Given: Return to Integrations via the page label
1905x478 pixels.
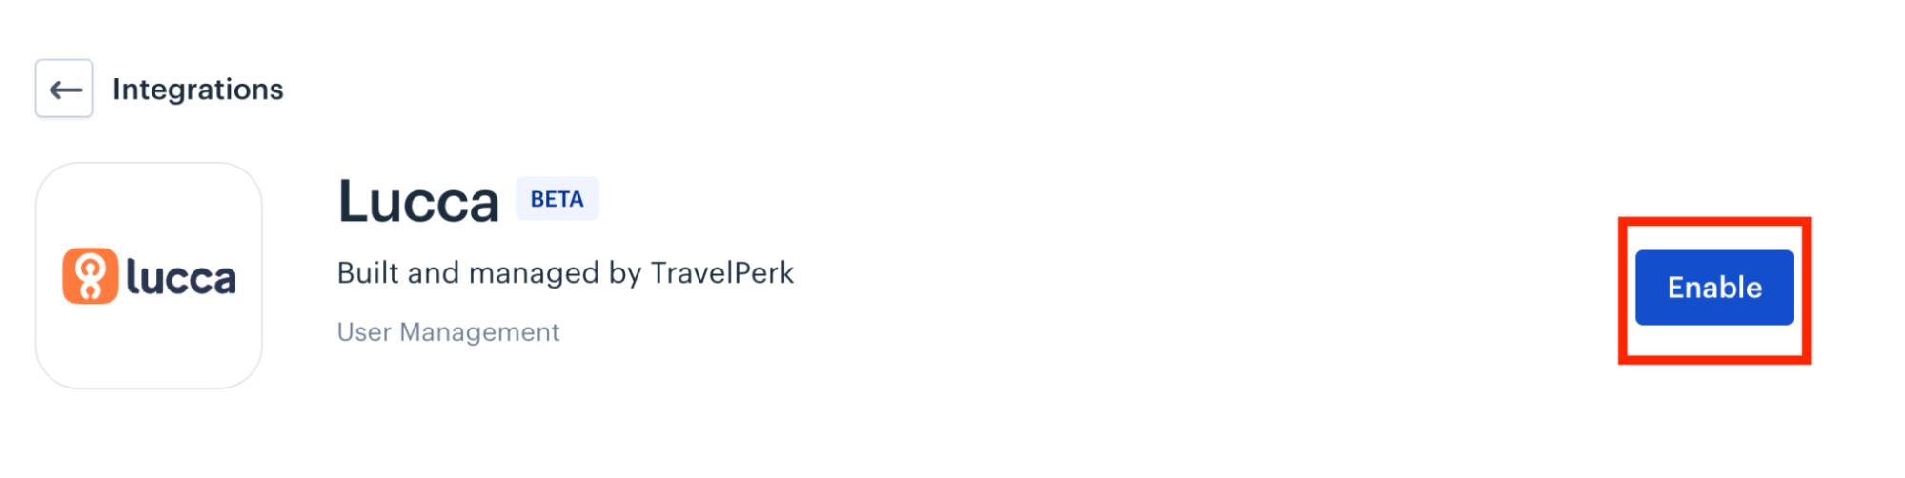Looking at the screenshot, I should (198, 90).
